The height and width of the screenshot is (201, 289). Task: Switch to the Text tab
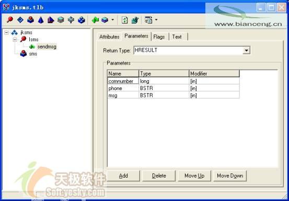(x=177, y=37)
